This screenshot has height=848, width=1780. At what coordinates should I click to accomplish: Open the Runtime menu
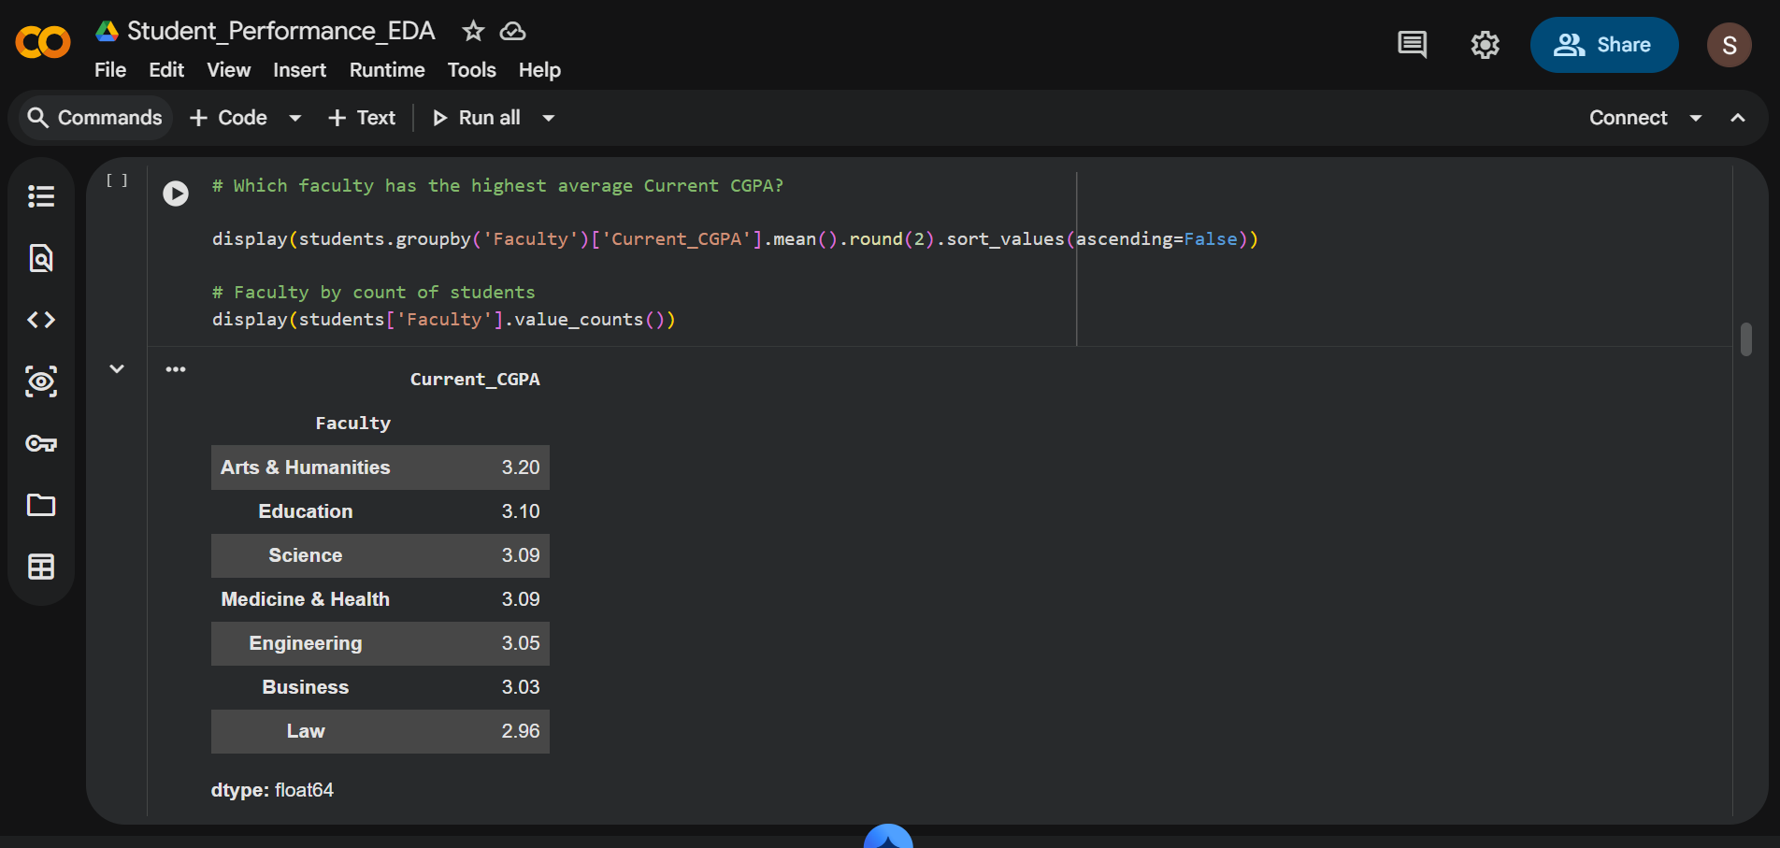coord(387,70)
